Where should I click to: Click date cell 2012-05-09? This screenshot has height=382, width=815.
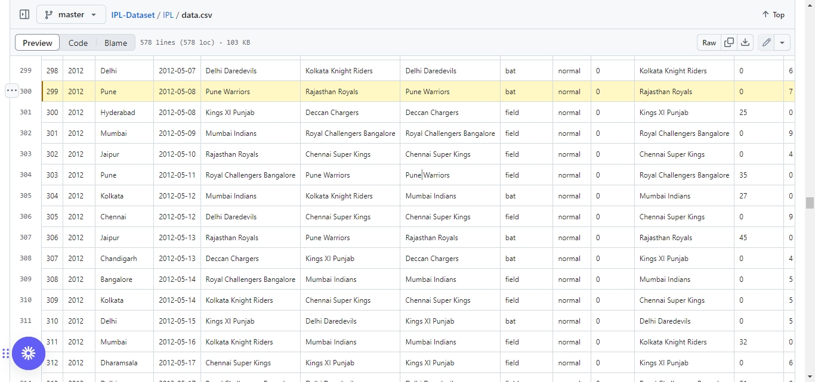(177, 133)
